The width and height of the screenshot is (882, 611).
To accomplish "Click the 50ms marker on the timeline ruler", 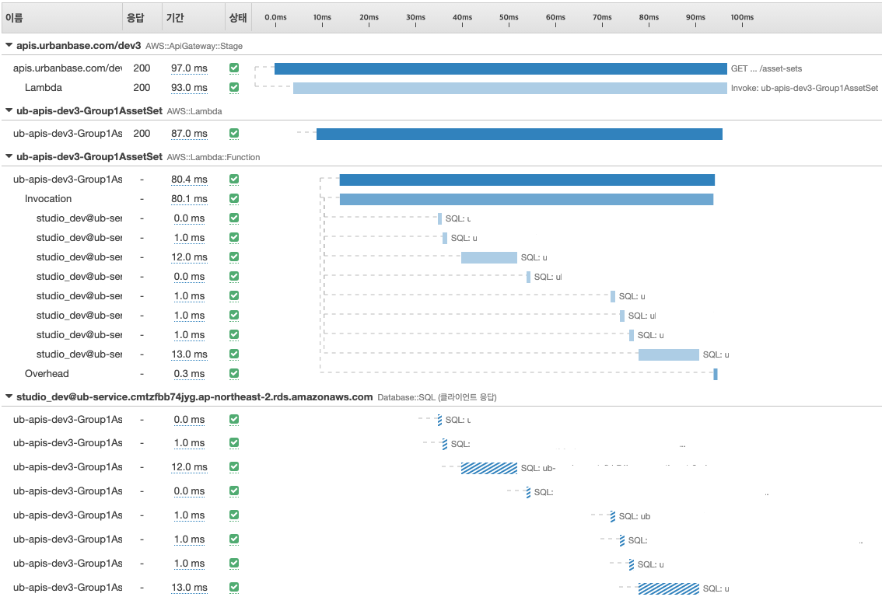I will click(509, 17).
